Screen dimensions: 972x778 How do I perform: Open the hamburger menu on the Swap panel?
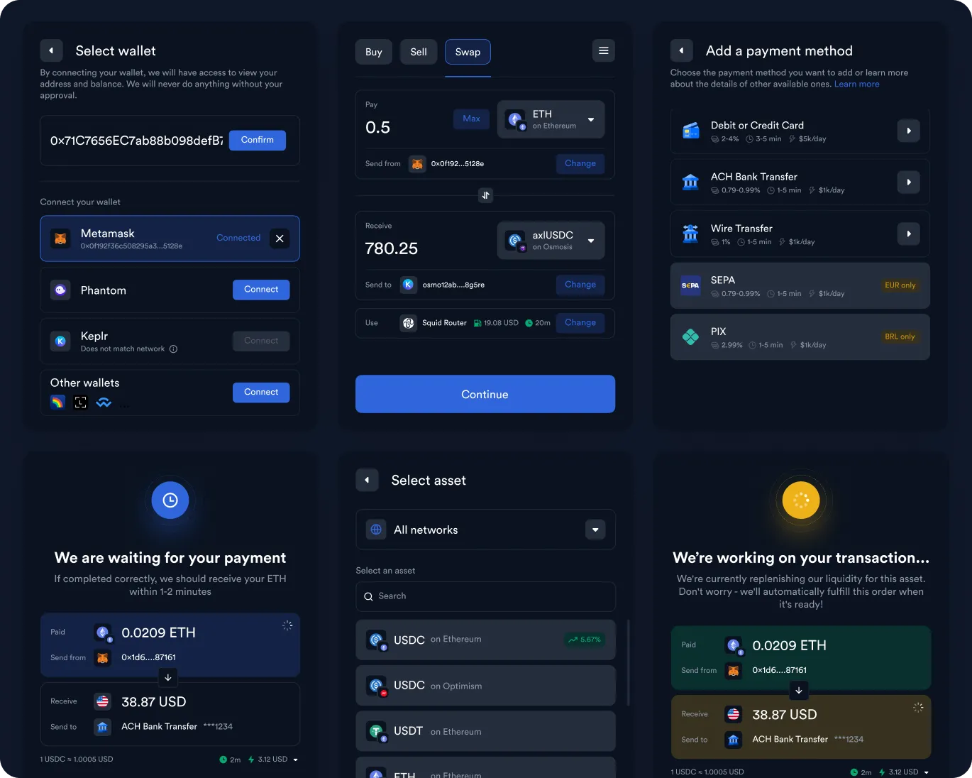click(603, 50)
